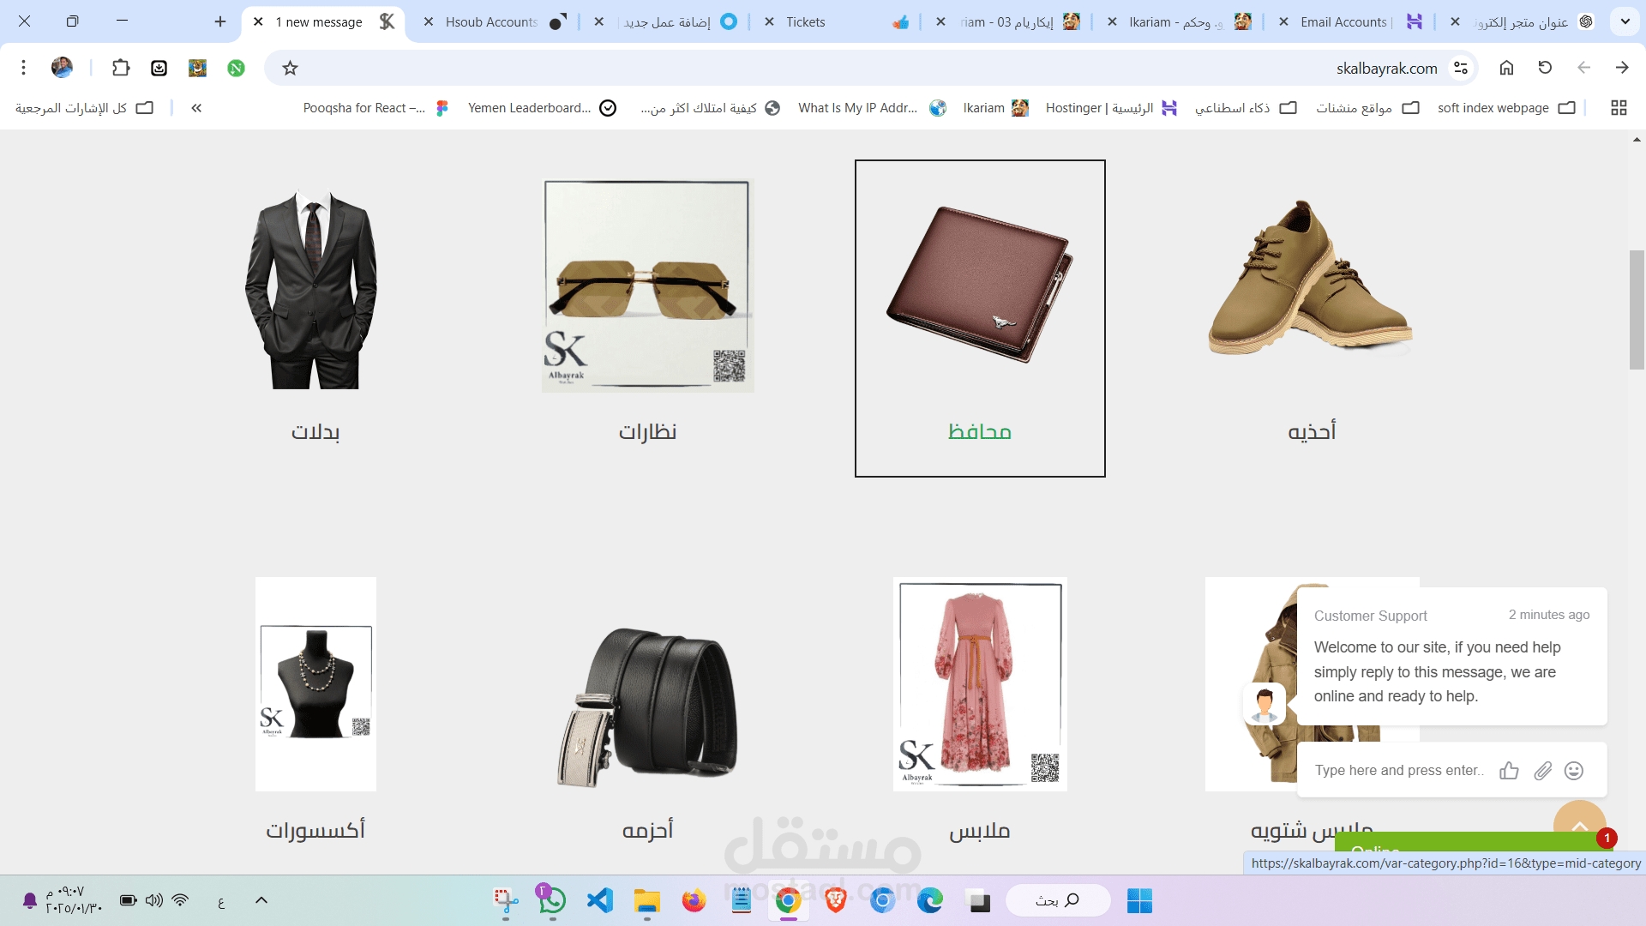Click the chat attachment paperclip icon
1646x926 pixels.
pos(1542,771)
